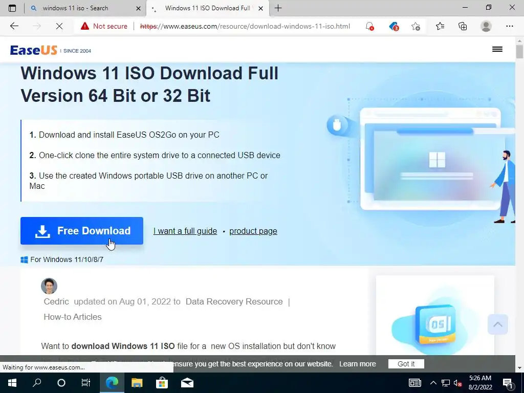Open Task View on taskbar
524x393 pixels.
pos(86,383)
